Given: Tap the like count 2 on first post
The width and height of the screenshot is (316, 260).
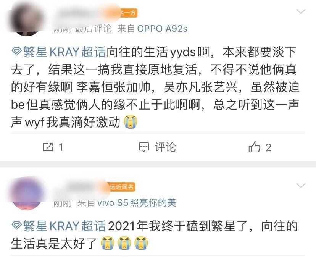Looking at the screenshot, I should click(x=268, y=147).
